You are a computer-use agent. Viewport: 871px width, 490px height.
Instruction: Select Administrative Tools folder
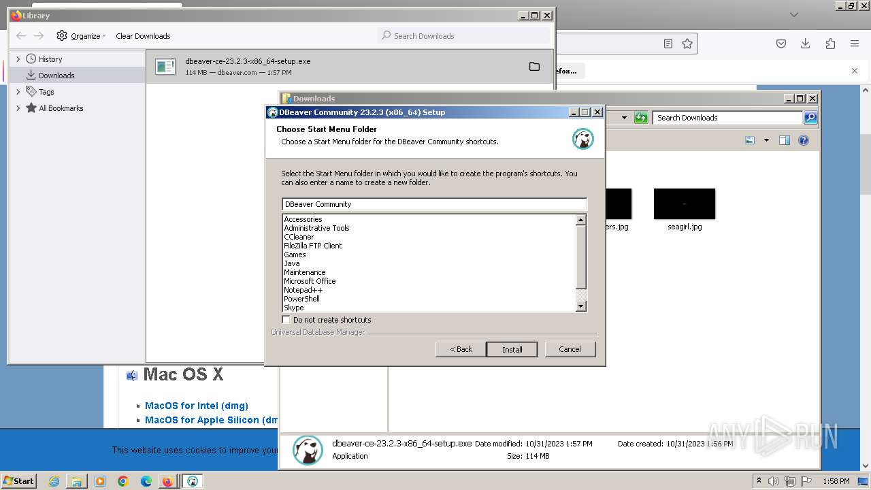pos(316,228)
